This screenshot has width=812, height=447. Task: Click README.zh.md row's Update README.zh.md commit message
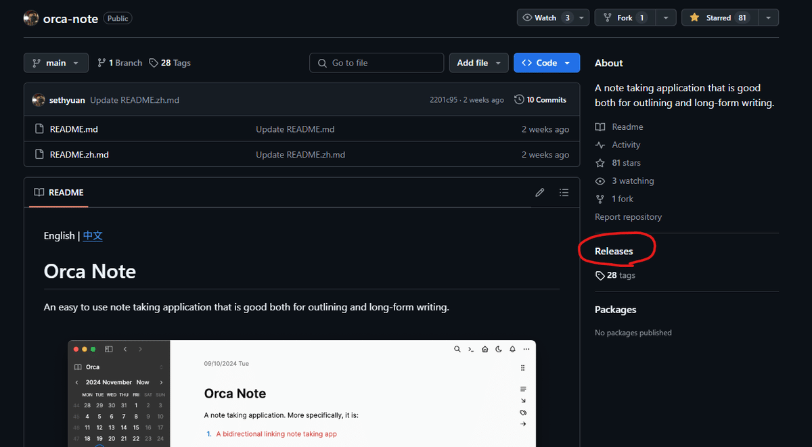(300, 155)
